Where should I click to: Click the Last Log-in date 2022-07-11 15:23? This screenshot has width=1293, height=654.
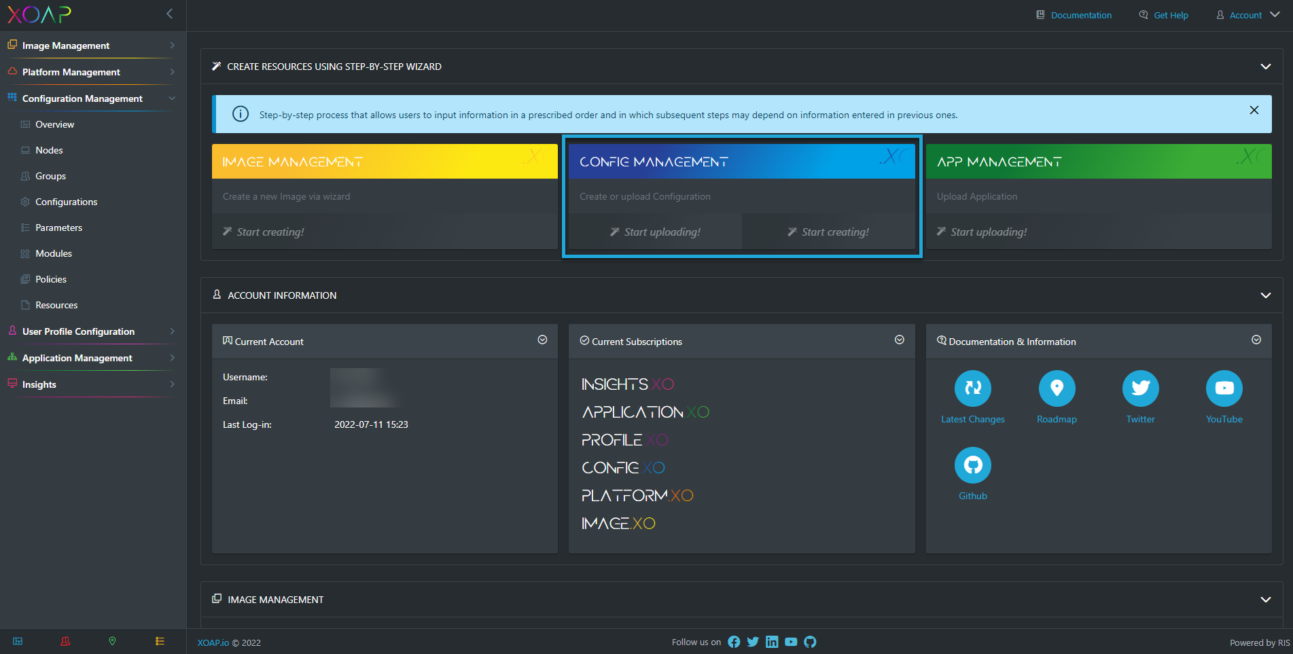point(371,424)
